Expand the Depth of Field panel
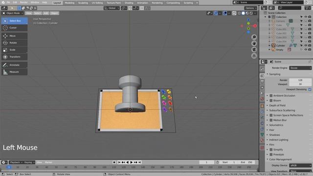 [277, 106]
